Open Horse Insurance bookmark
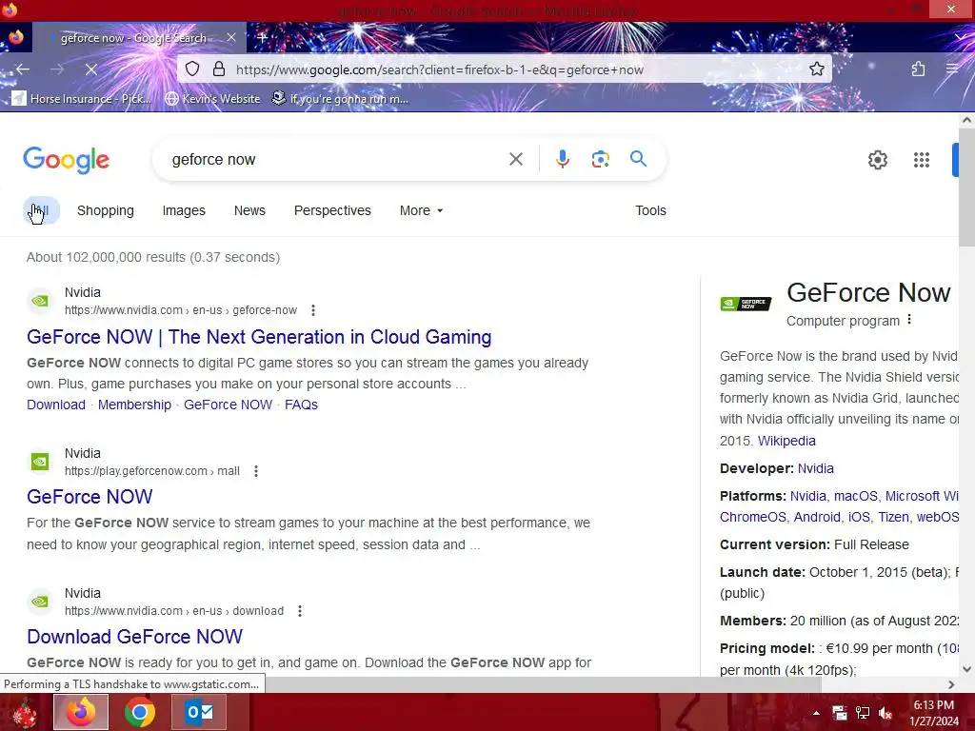Screen dimensions: 975x731 (82, 98)
